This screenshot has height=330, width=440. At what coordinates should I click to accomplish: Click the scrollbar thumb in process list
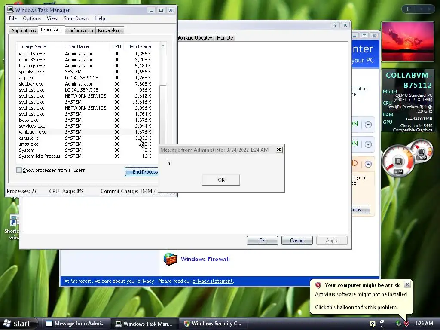[x=163, y=115]
